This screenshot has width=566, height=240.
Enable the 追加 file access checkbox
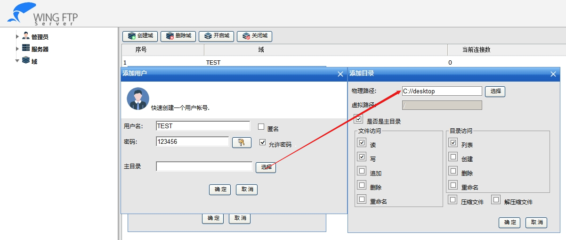coord(362,171)
